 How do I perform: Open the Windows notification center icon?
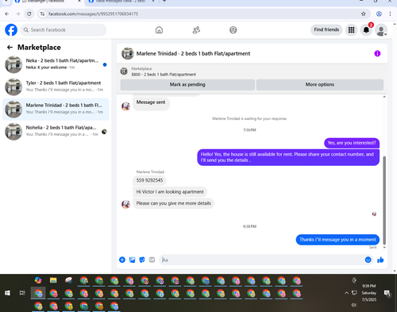click(387, 293)
